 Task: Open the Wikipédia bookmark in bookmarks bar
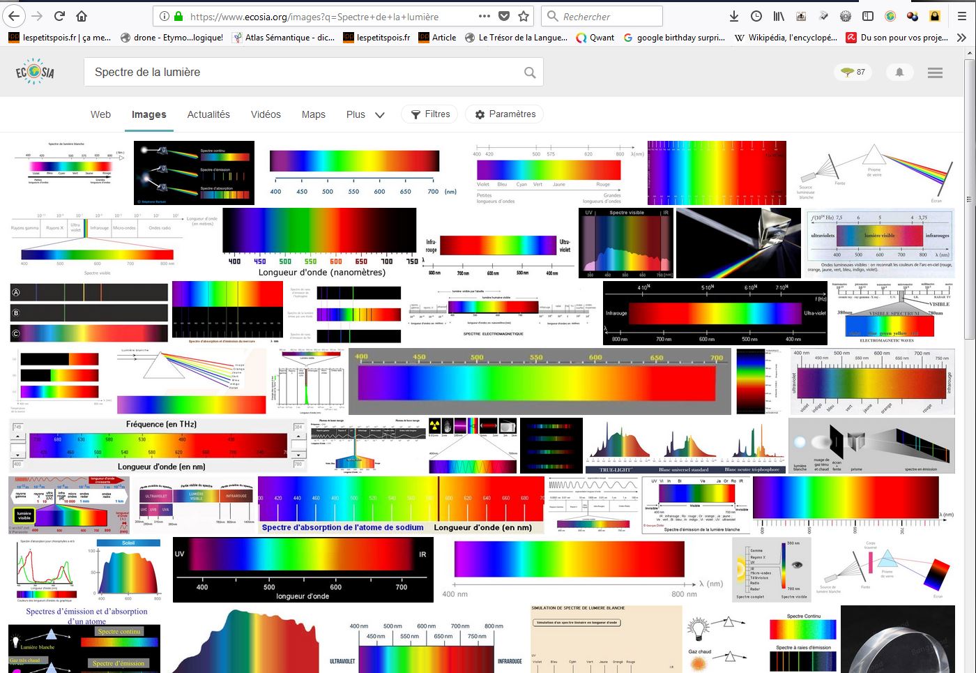coord(785,38)
